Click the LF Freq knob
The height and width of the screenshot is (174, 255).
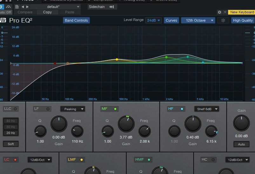(x=77, y=131)
